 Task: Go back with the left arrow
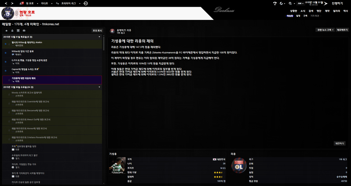coord(6,3)
